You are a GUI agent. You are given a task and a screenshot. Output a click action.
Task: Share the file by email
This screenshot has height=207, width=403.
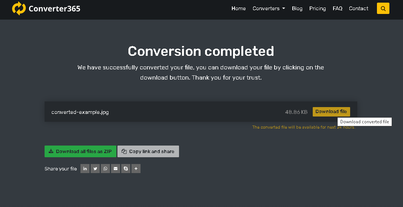pos(116,169)
